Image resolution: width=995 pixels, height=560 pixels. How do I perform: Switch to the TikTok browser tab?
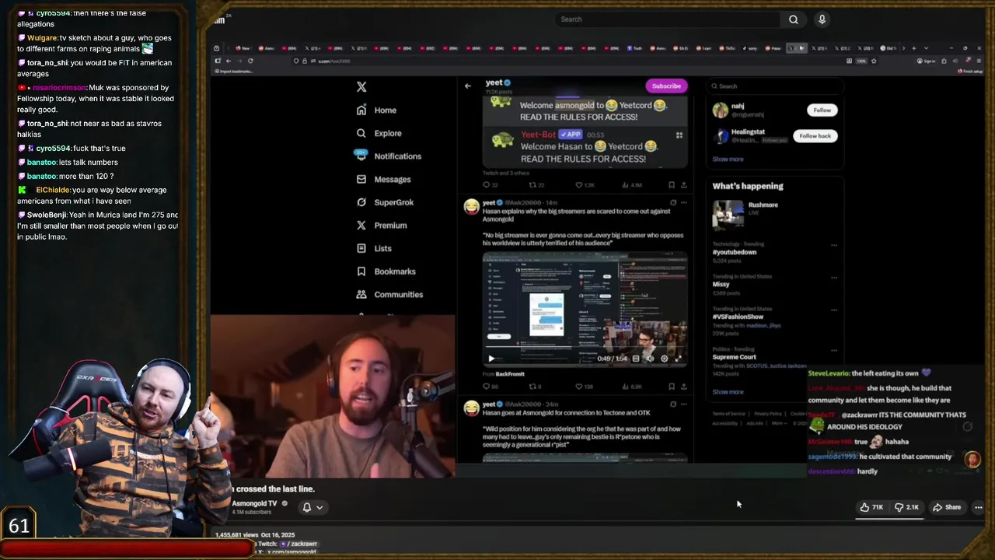(728, 48)
